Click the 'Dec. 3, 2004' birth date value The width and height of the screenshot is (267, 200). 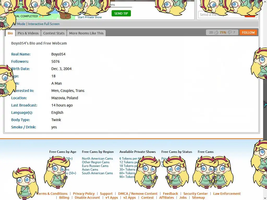(x=62, y=69)
